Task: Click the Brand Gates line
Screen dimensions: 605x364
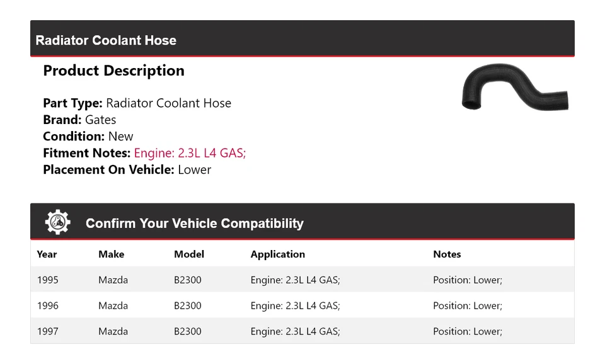Action: pyautogui.click(x=79, y=120)
